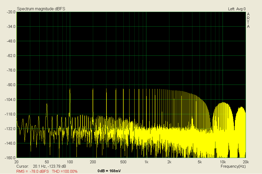Viewport: 262px width, 174px height.
Task: Click the -34.0 y-axis label
Action: (11, 27)
